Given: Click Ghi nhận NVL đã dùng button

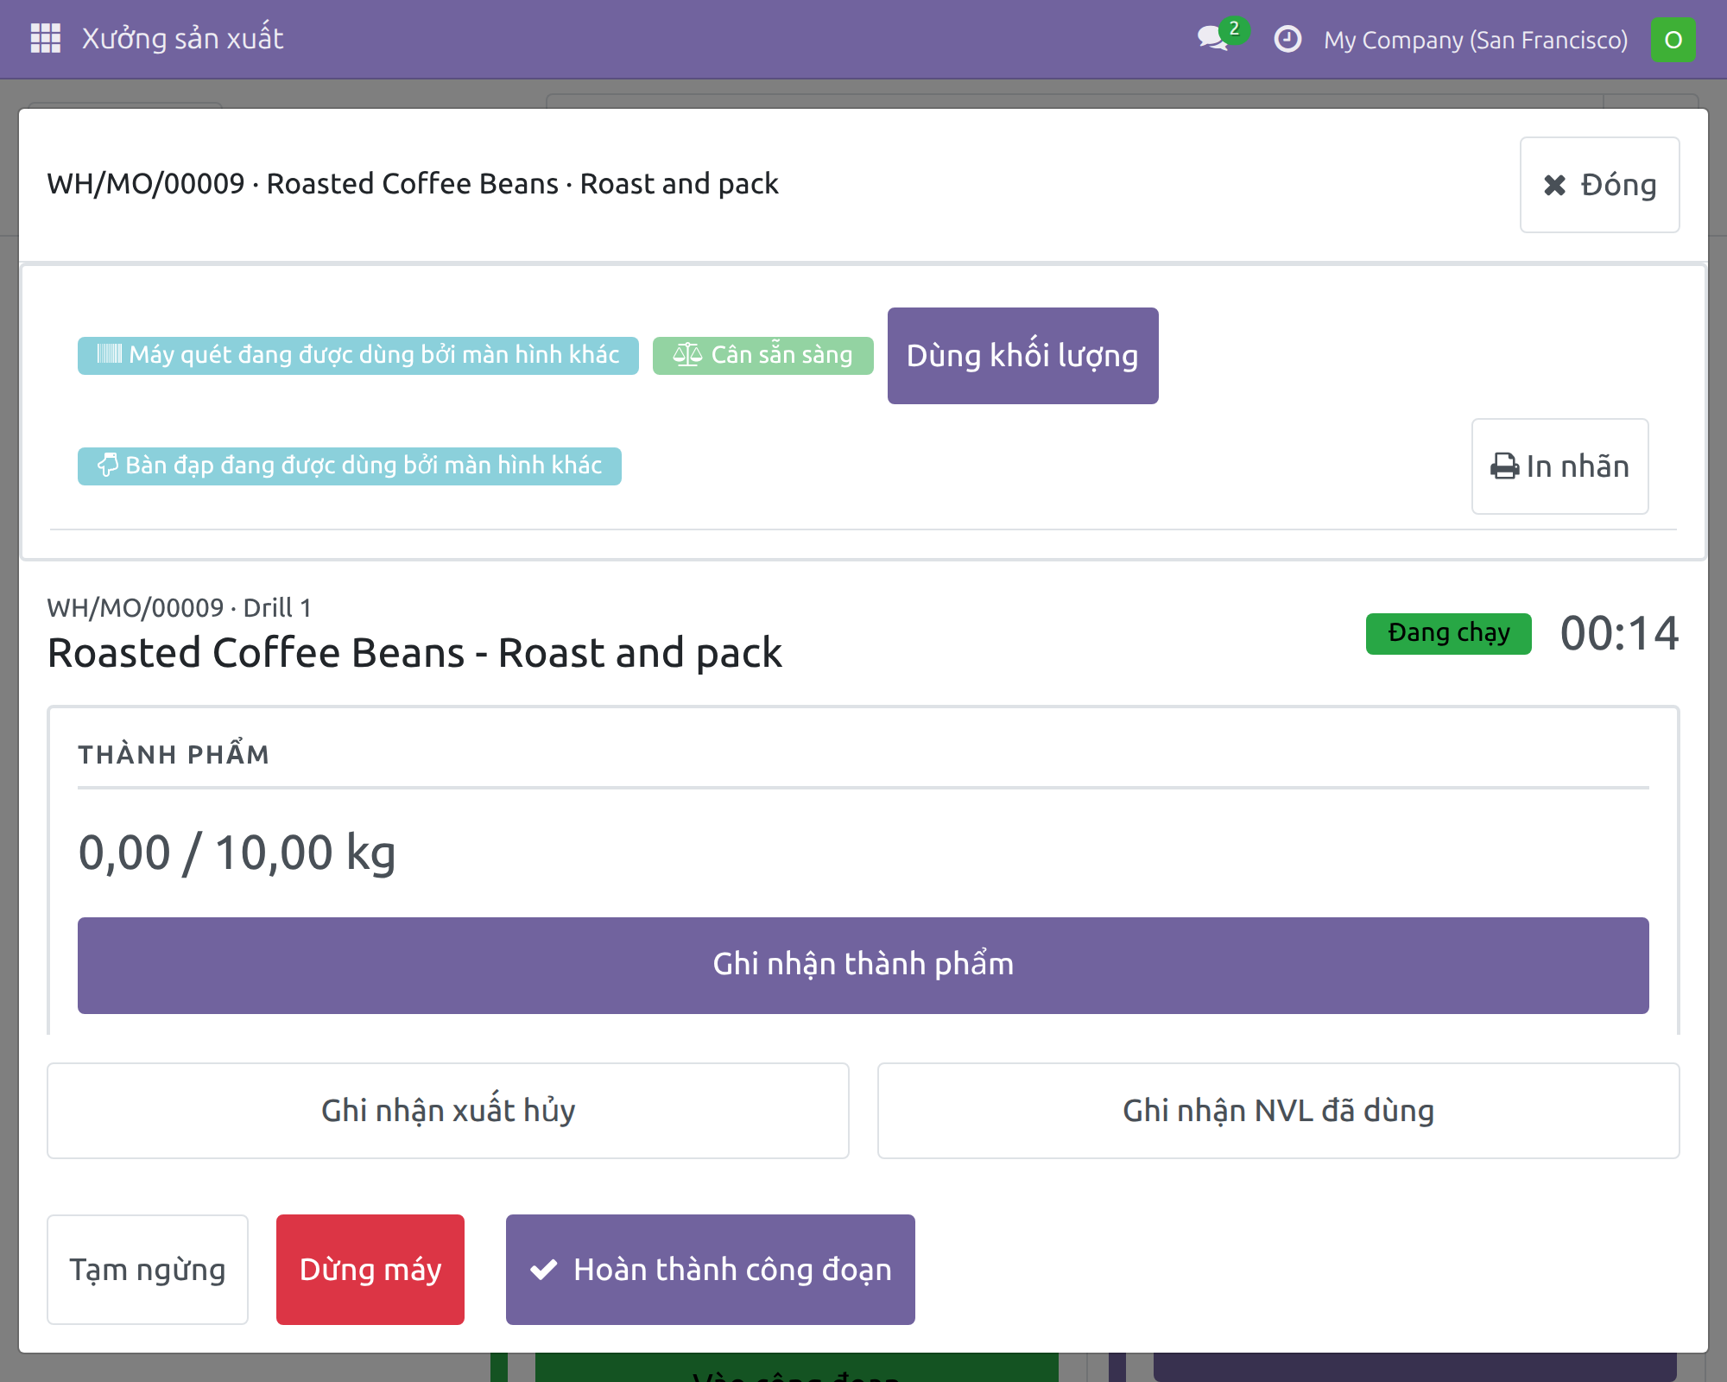Looking at the screenshot, I should point(1278,1110).
